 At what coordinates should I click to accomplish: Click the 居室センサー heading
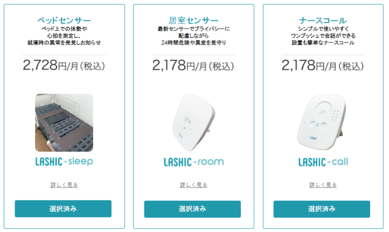pyautogui.click(x=193, y=20)
